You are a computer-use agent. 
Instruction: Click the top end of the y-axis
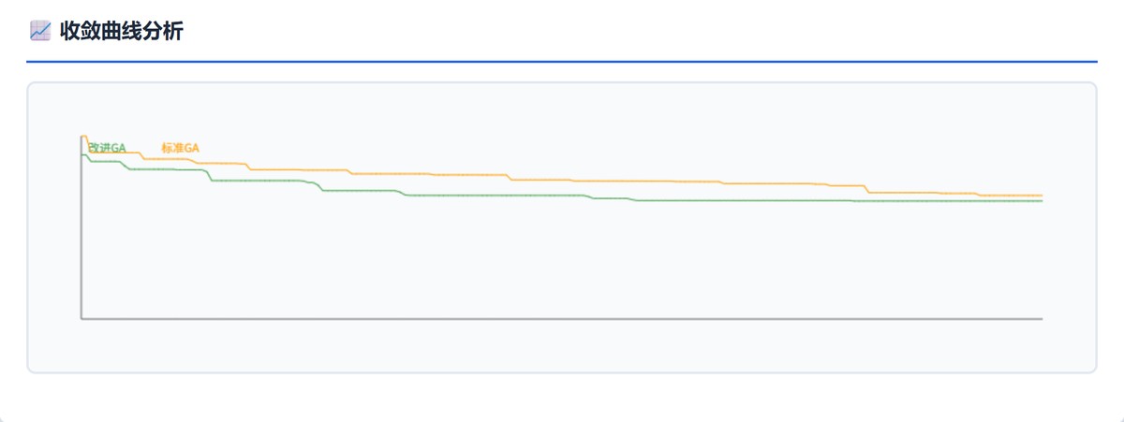pyautogui.click(x=82, y=137)
